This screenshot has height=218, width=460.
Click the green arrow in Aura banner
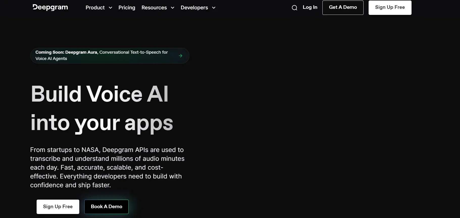(x=181, y=56)
